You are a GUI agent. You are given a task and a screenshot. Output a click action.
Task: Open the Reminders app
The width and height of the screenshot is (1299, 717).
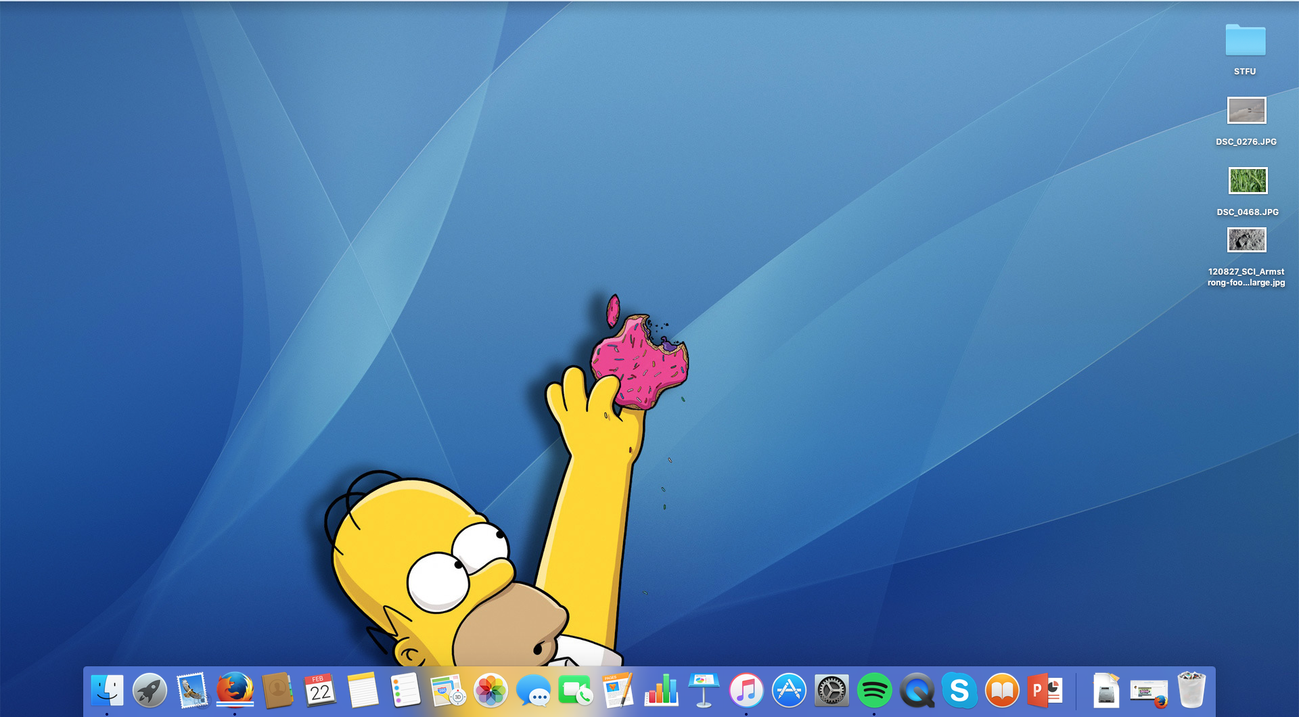(x=405, y=691)
